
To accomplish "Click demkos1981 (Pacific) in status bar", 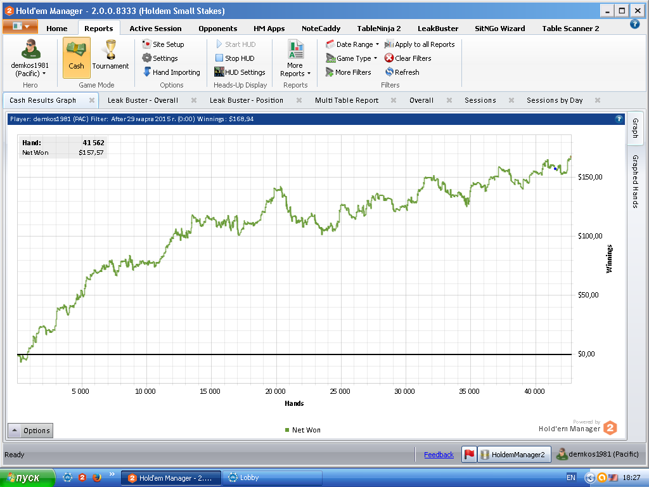I will (597, 454).
